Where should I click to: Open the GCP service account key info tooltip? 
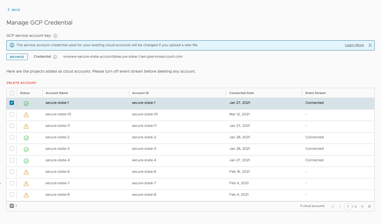pos(55,36)
